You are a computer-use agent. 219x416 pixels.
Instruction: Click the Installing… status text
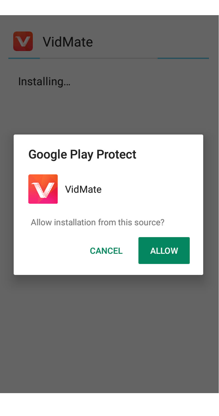point(44,81)
